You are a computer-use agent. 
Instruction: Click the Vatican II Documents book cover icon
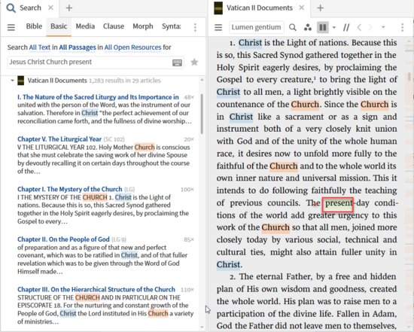[218, 8]
